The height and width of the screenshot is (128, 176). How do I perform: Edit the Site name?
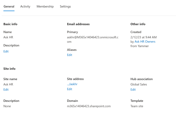click(x=6, y=90)
